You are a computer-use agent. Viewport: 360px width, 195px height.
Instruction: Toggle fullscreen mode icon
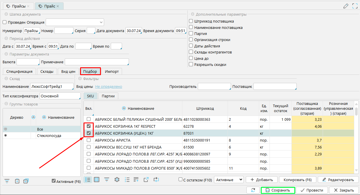coord(355,6)
